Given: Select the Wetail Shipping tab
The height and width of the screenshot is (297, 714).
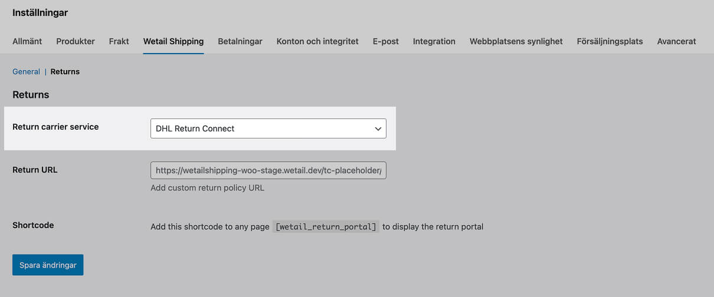Looking at the screenshot, I should 173,41.
